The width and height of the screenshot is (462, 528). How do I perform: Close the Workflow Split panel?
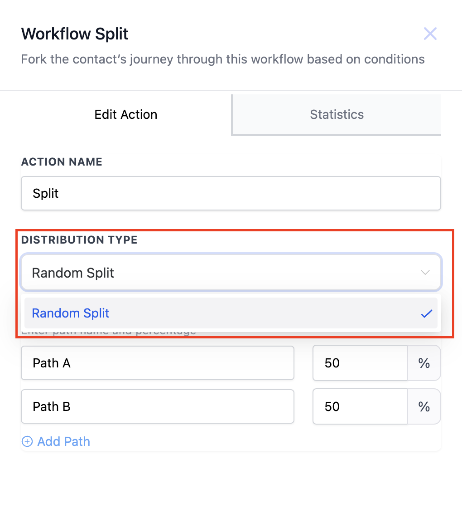click(430, 34)
